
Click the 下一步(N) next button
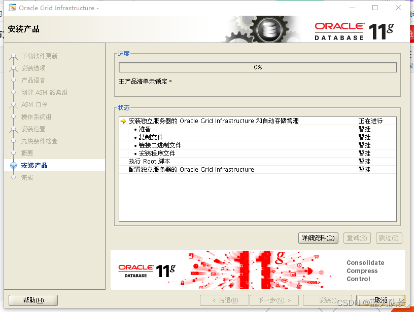click(274, 300)
